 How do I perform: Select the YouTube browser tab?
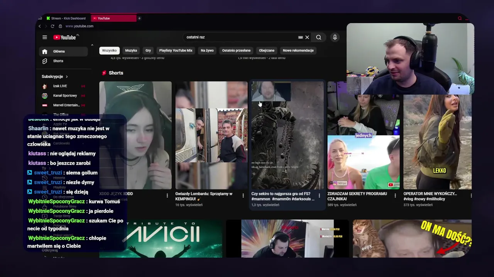[113, 18]
